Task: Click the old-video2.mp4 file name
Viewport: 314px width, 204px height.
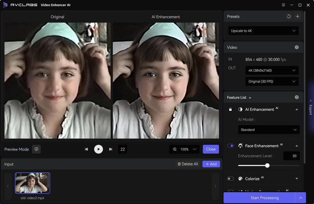Action: pyautogui.click(x=33, y=198)
